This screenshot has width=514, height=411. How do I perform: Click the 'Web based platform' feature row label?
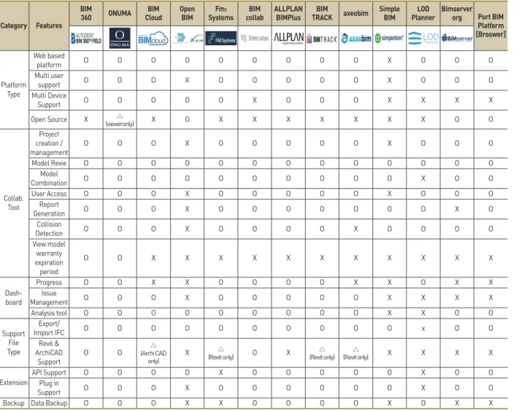[x=49, y=60]
